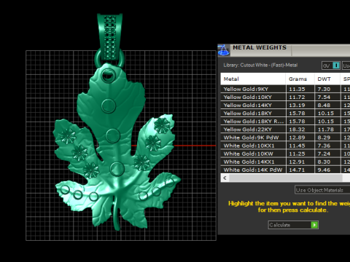
Task: Click the 13.19 grams value
Action: pos(297,106)
